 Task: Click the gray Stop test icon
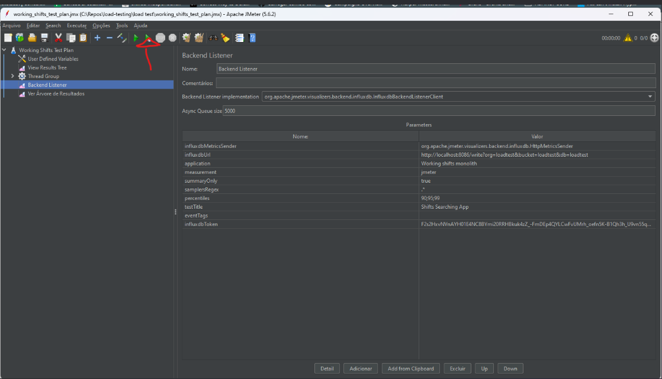pos(160,38)
